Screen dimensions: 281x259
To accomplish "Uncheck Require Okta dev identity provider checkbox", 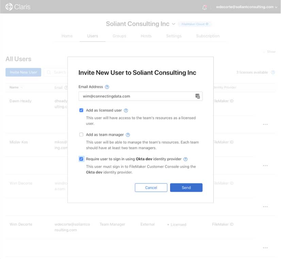I will coord(81,159).
